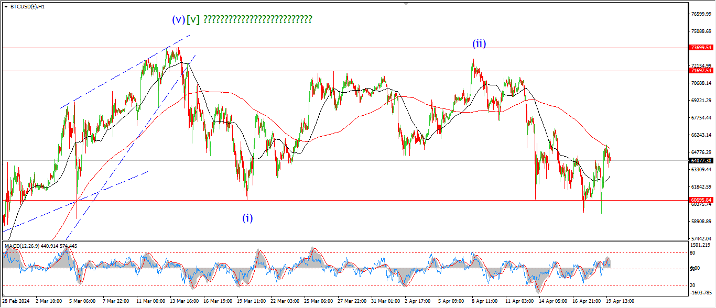
Task: Select the green question marks text label
Action: coord(257,20)
